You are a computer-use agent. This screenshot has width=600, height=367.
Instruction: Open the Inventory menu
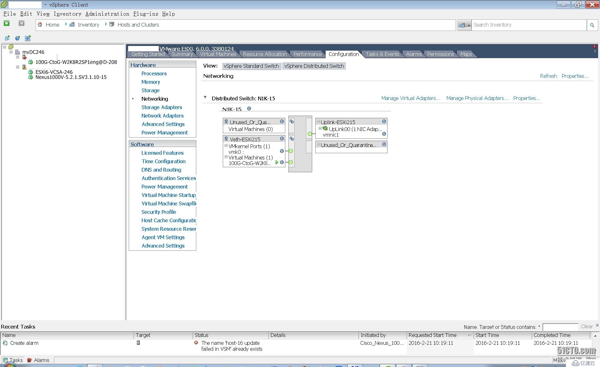tap(67, 14)
